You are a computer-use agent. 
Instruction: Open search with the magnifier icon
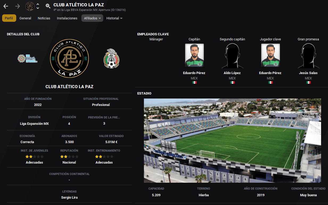[48, 6]
